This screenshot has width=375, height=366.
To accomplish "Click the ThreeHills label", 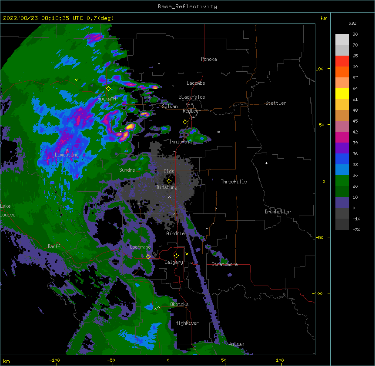I will click(x=234, y=182).
